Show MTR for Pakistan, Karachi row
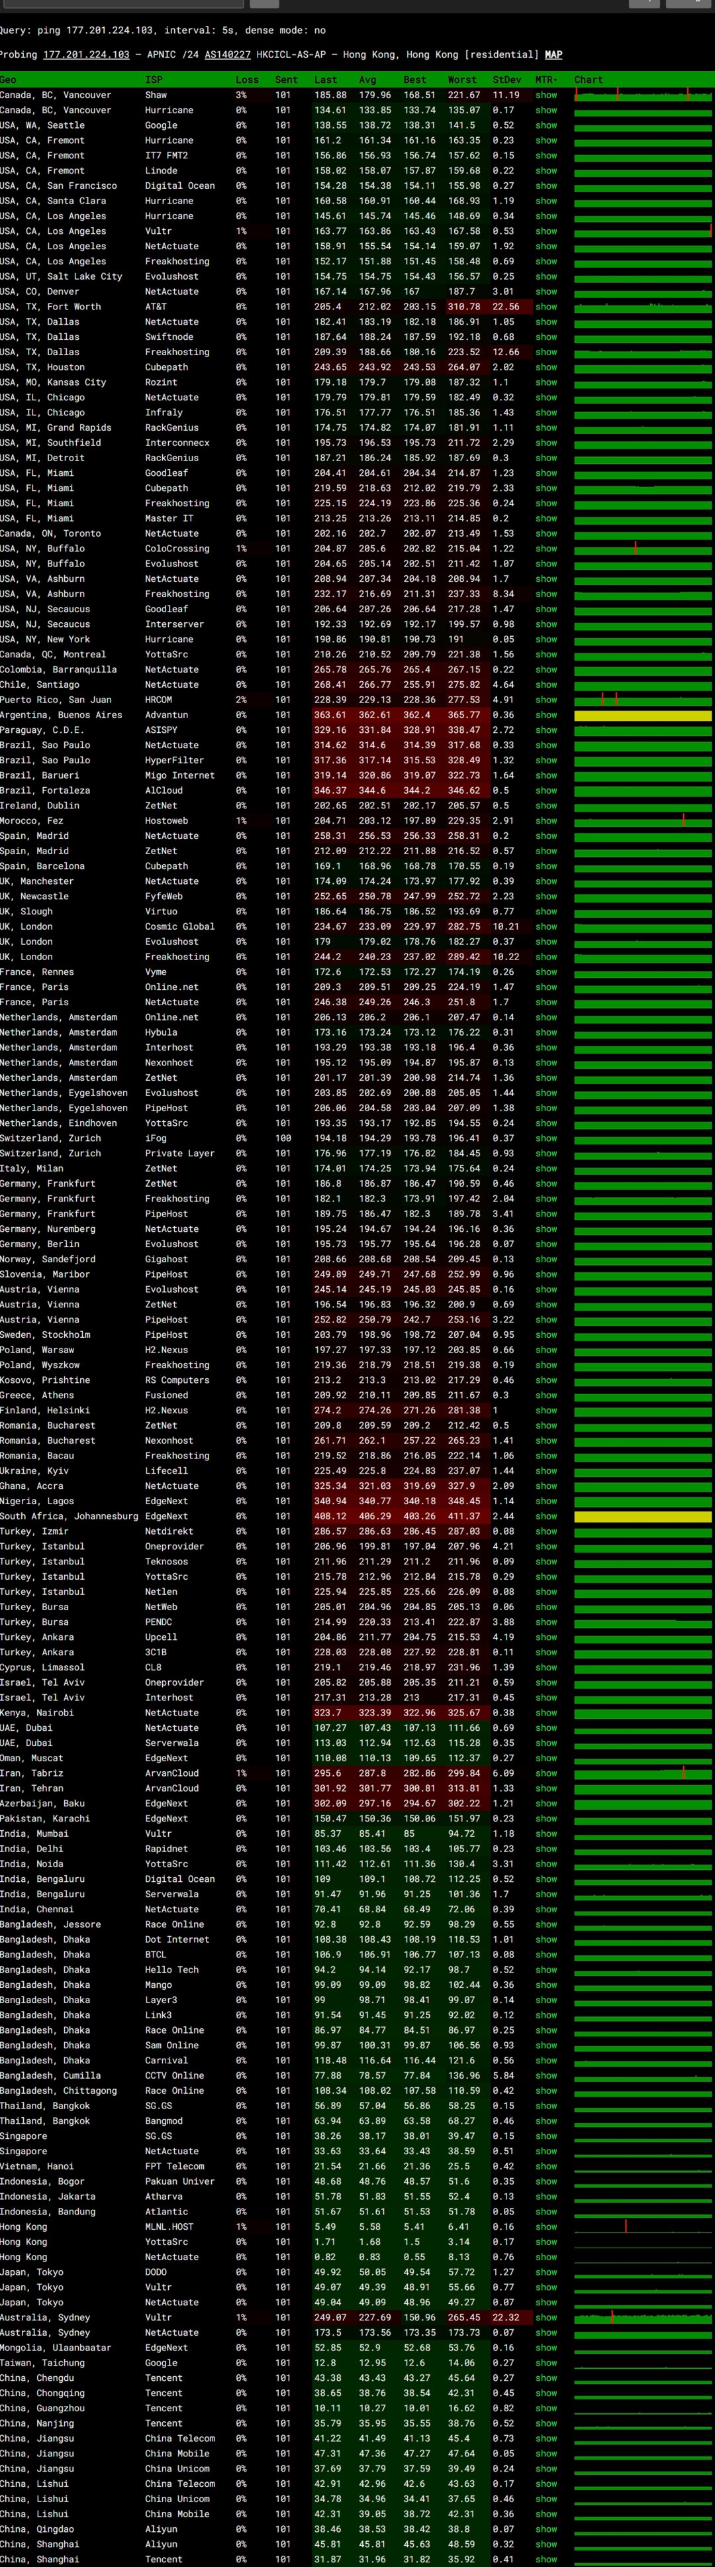Image resolution: width=715 pixels, height=2567 pixels. (546, 1819)
